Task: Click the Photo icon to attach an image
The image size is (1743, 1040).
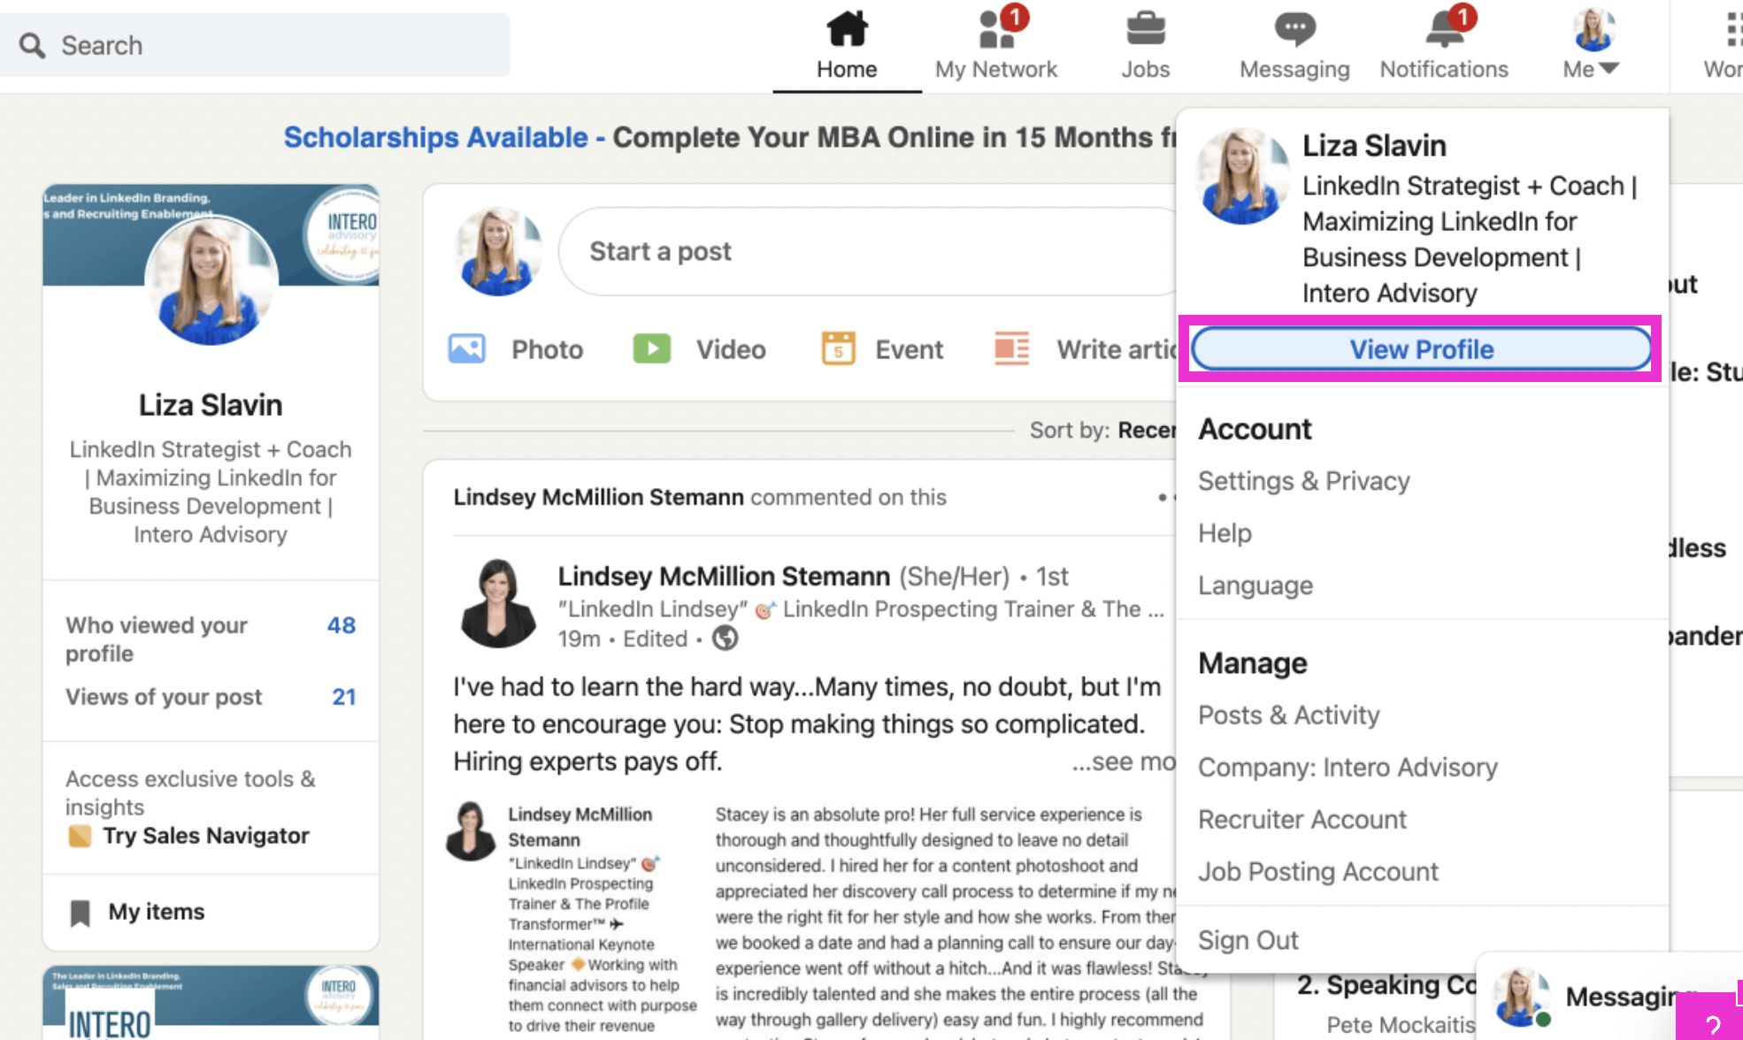Action: pyautogui.click(x=466, y=348)
